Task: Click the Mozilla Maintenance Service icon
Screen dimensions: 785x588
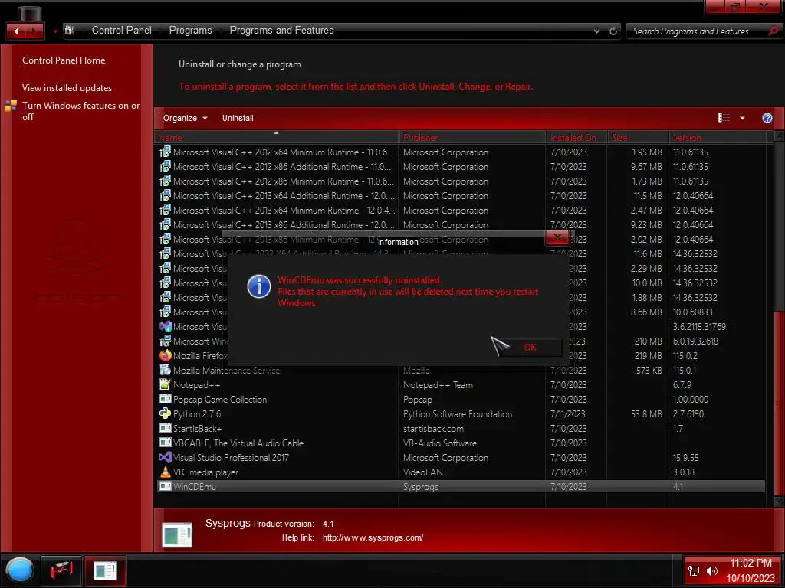Action: coord(166,370)
